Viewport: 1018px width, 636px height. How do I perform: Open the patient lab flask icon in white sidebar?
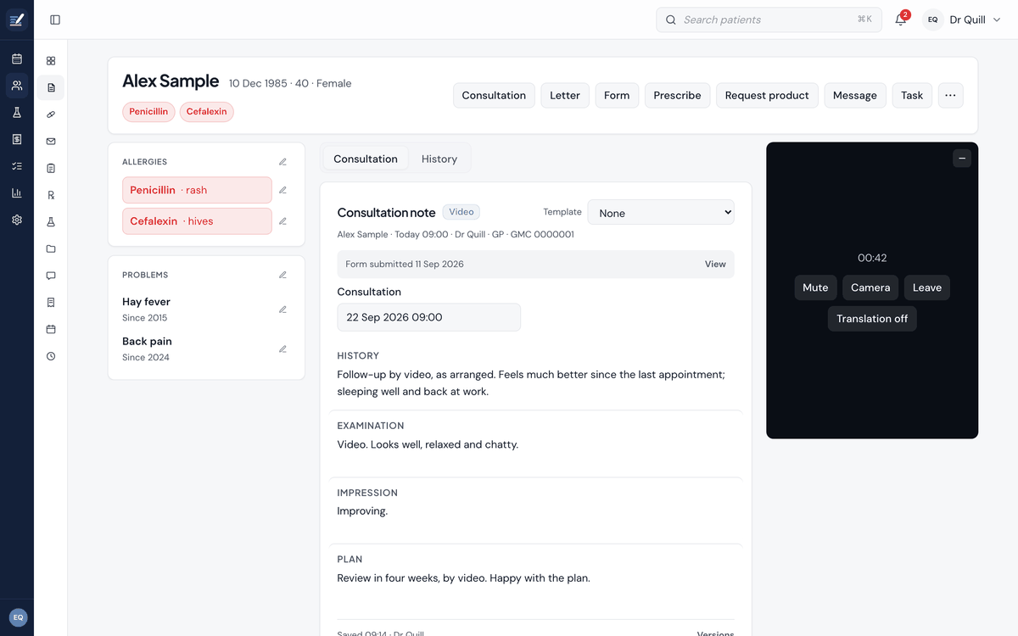pos(51,221)
